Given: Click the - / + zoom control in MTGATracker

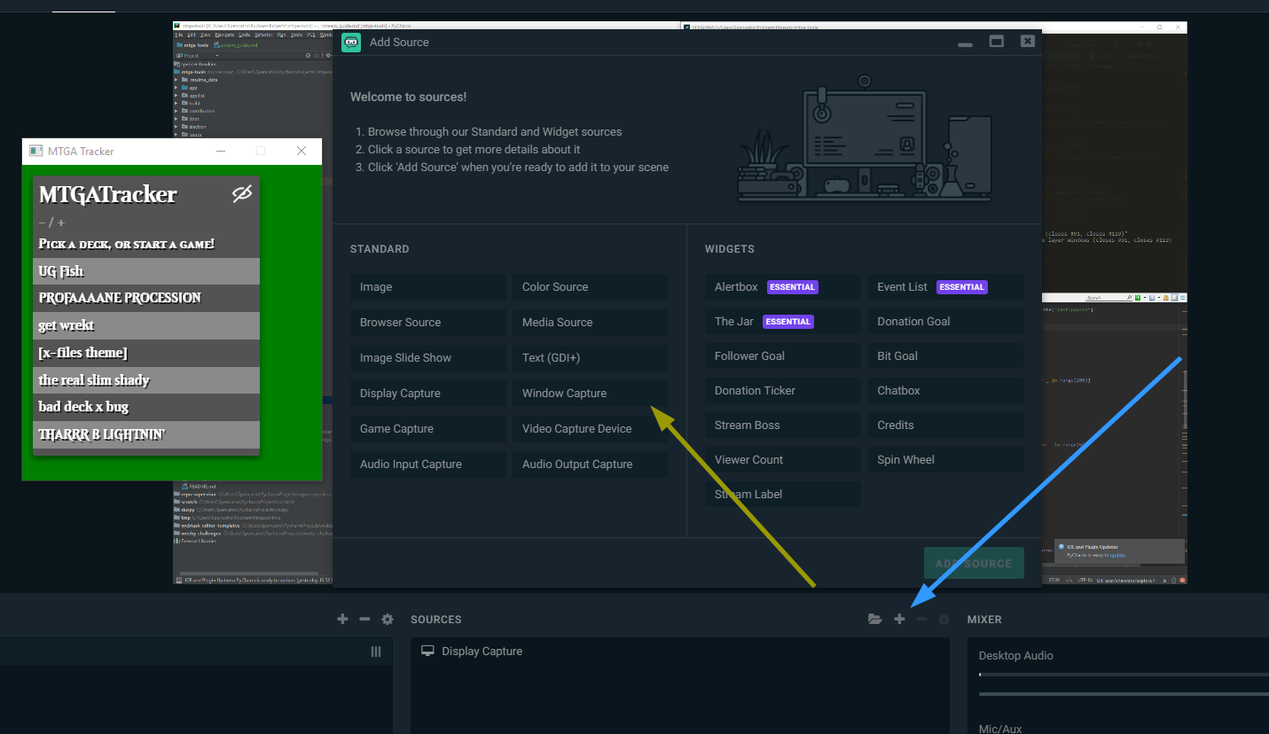Looking at the screenshot, I should pos(51,223).
